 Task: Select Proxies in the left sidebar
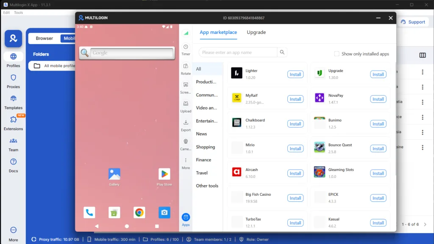13,82
